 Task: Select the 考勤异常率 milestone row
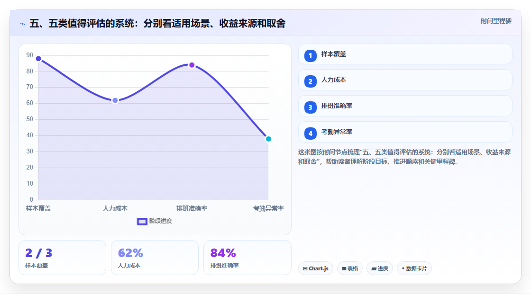tap(405, 132)
